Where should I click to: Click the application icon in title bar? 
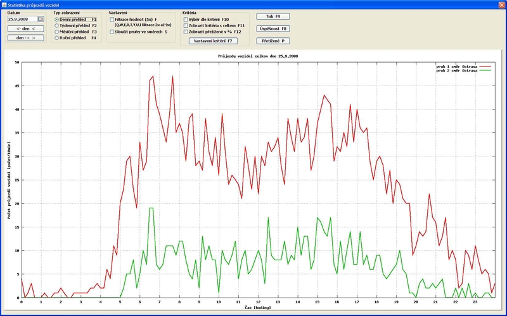pyautogui.click(x=4, y=4)
